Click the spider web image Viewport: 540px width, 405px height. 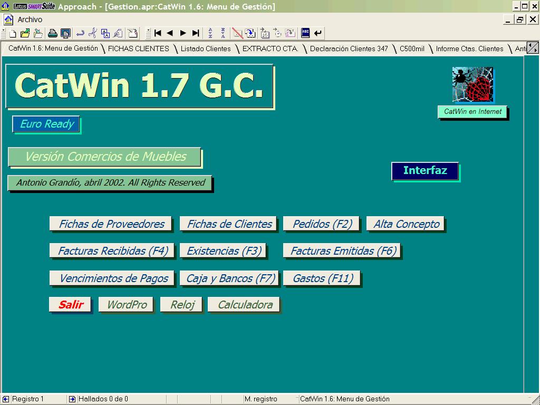(472, 84)
